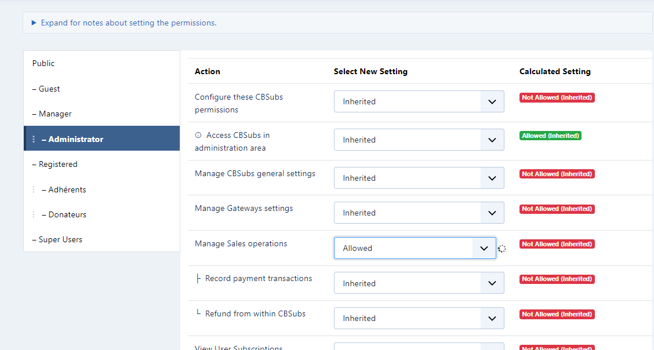Select the Donateurs user group
Image resolution: width=654 pixels, height=350 pixels.
102,214
